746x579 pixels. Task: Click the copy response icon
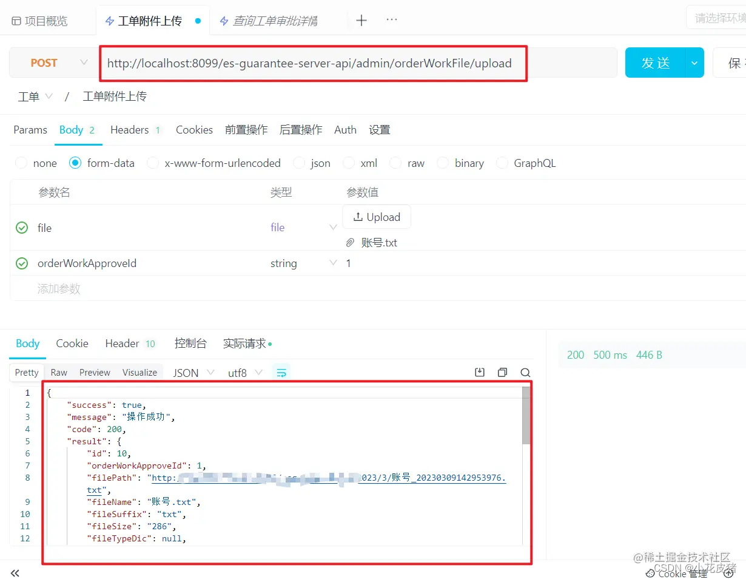click(502, 373)
